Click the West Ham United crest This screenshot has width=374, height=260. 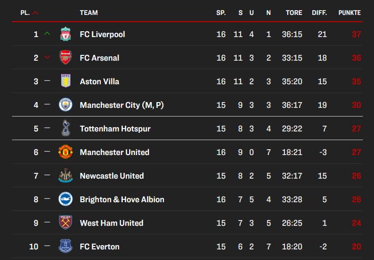pos(66,222)
